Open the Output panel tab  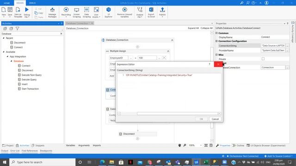pyautogui.click(x=5, y=151)
